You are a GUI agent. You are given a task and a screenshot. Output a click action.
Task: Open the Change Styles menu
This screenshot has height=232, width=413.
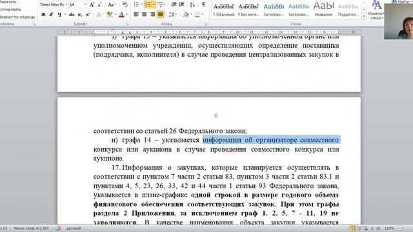tap(376, 10)
